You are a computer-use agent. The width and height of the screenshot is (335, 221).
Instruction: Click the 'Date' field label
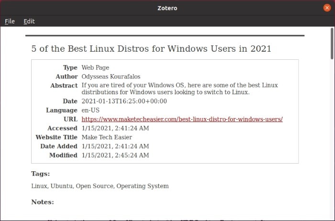point(70,101)
